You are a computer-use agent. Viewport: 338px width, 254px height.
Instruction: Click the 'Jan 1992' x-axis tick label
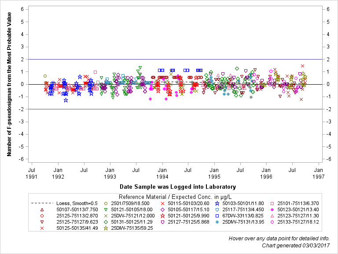pos(58,173)
